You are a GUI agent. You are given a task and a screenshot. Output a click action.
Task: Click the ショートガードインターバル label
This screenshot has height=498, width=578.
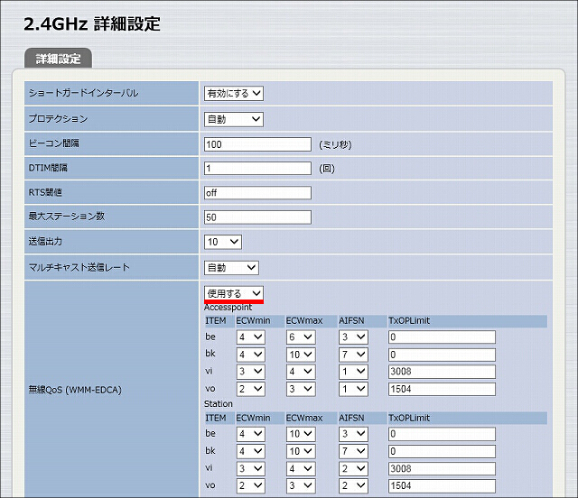[84, 93]
